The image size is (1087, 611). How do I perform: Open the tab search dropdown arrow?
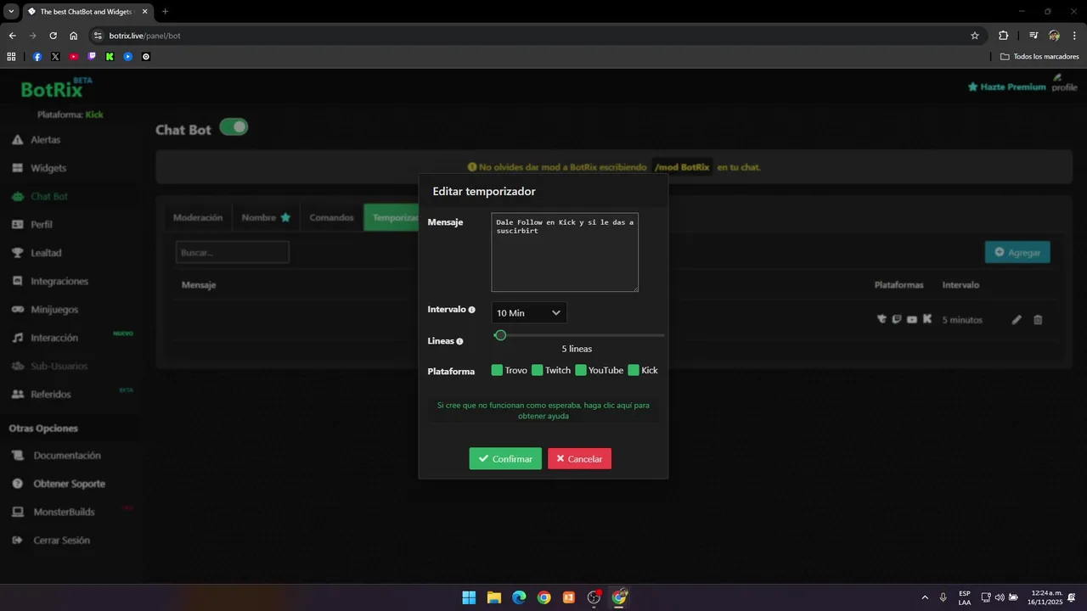point(11,11)
